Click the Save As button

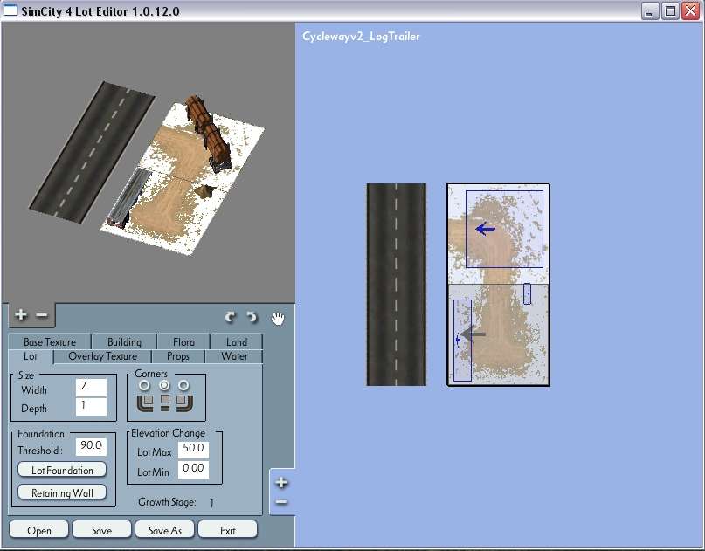pos(164,530)
